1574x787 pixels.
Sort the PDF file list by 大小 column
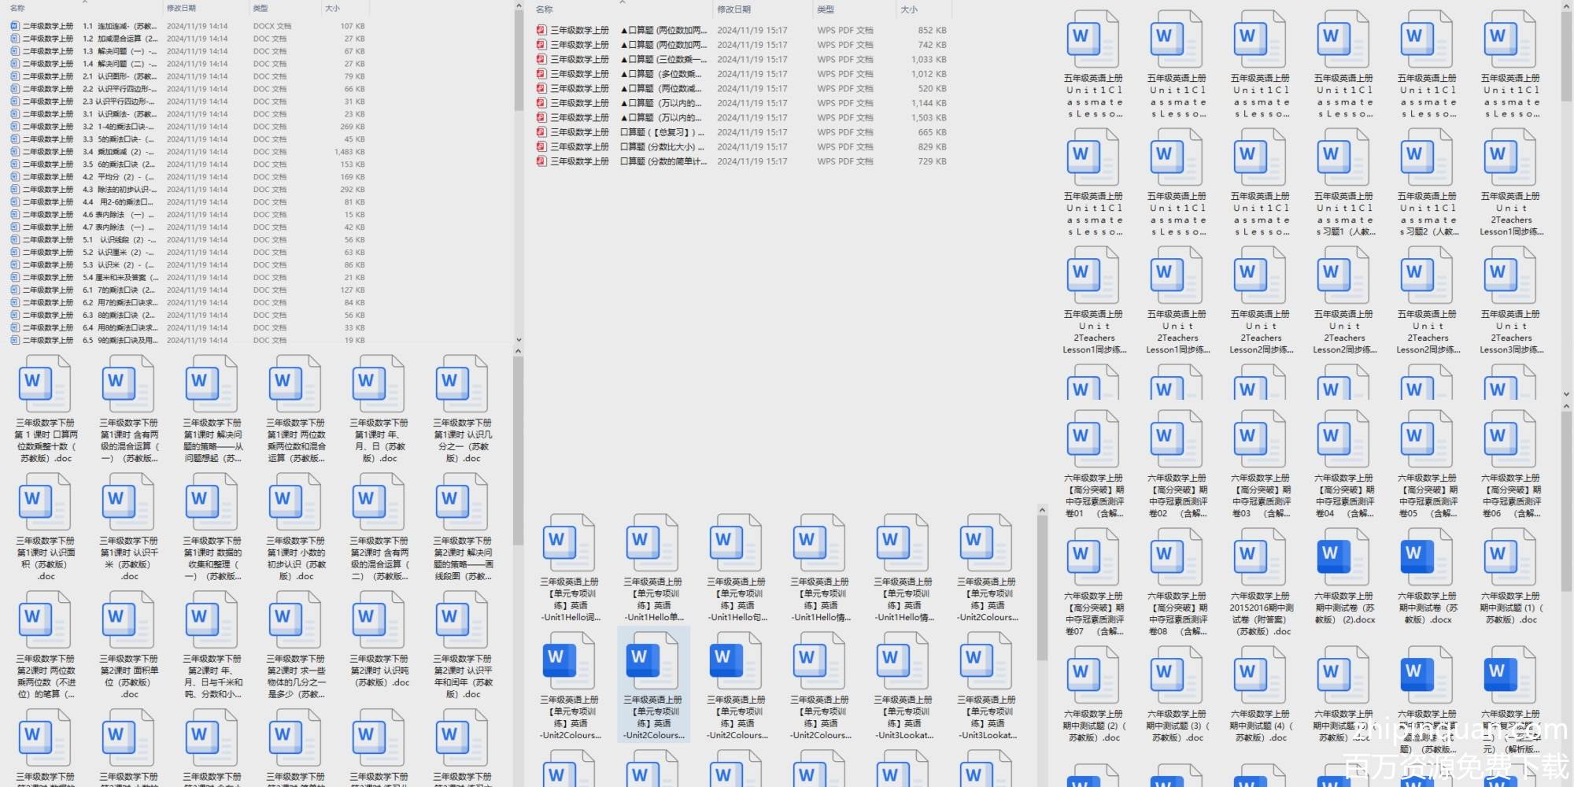[909, 9]
